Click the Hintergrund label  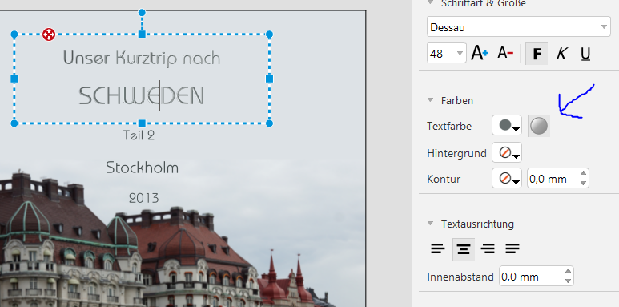click(456, 153)
